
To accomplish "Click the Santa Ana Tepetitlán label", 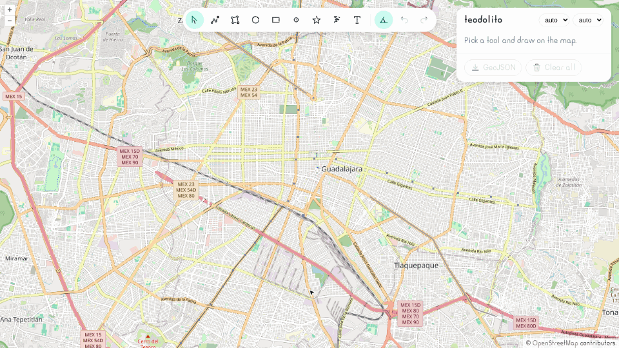I will (x=21, y=319).
